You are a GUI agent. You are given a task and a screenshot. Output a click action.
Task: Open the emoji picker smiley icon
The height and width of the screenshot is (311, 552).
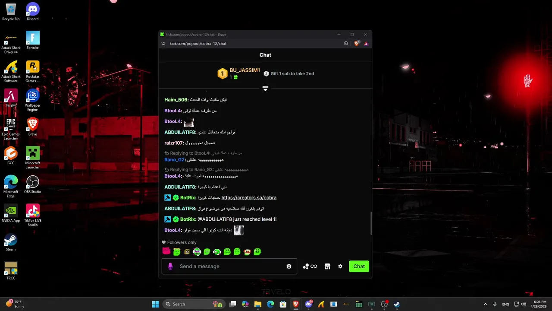(x=289, y=267)
